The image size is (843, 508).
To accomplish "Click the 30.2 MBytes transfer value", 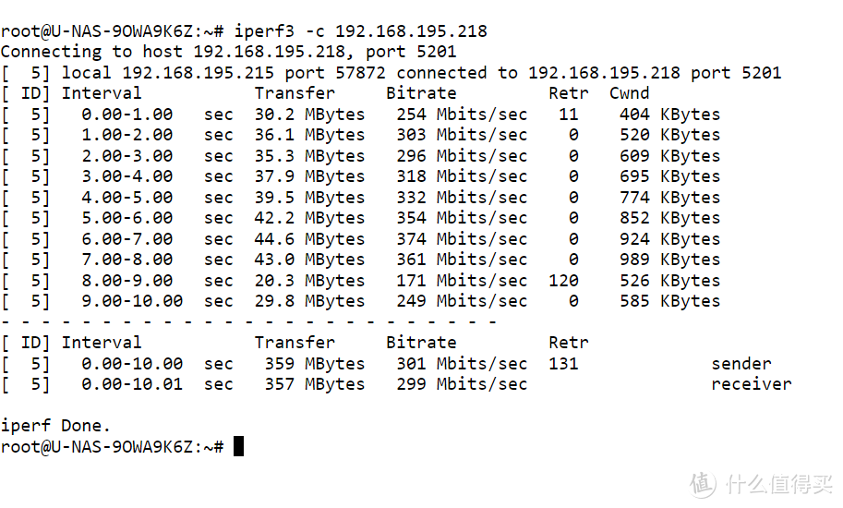I will click(x=309, y=114).
